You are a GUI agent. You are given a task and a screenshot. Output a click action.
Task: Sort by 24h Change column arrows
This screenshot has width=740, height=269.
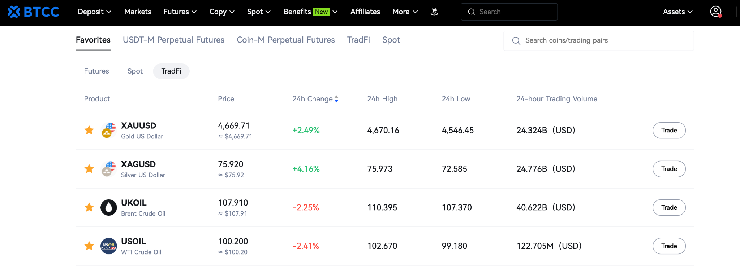pos(336,99)
